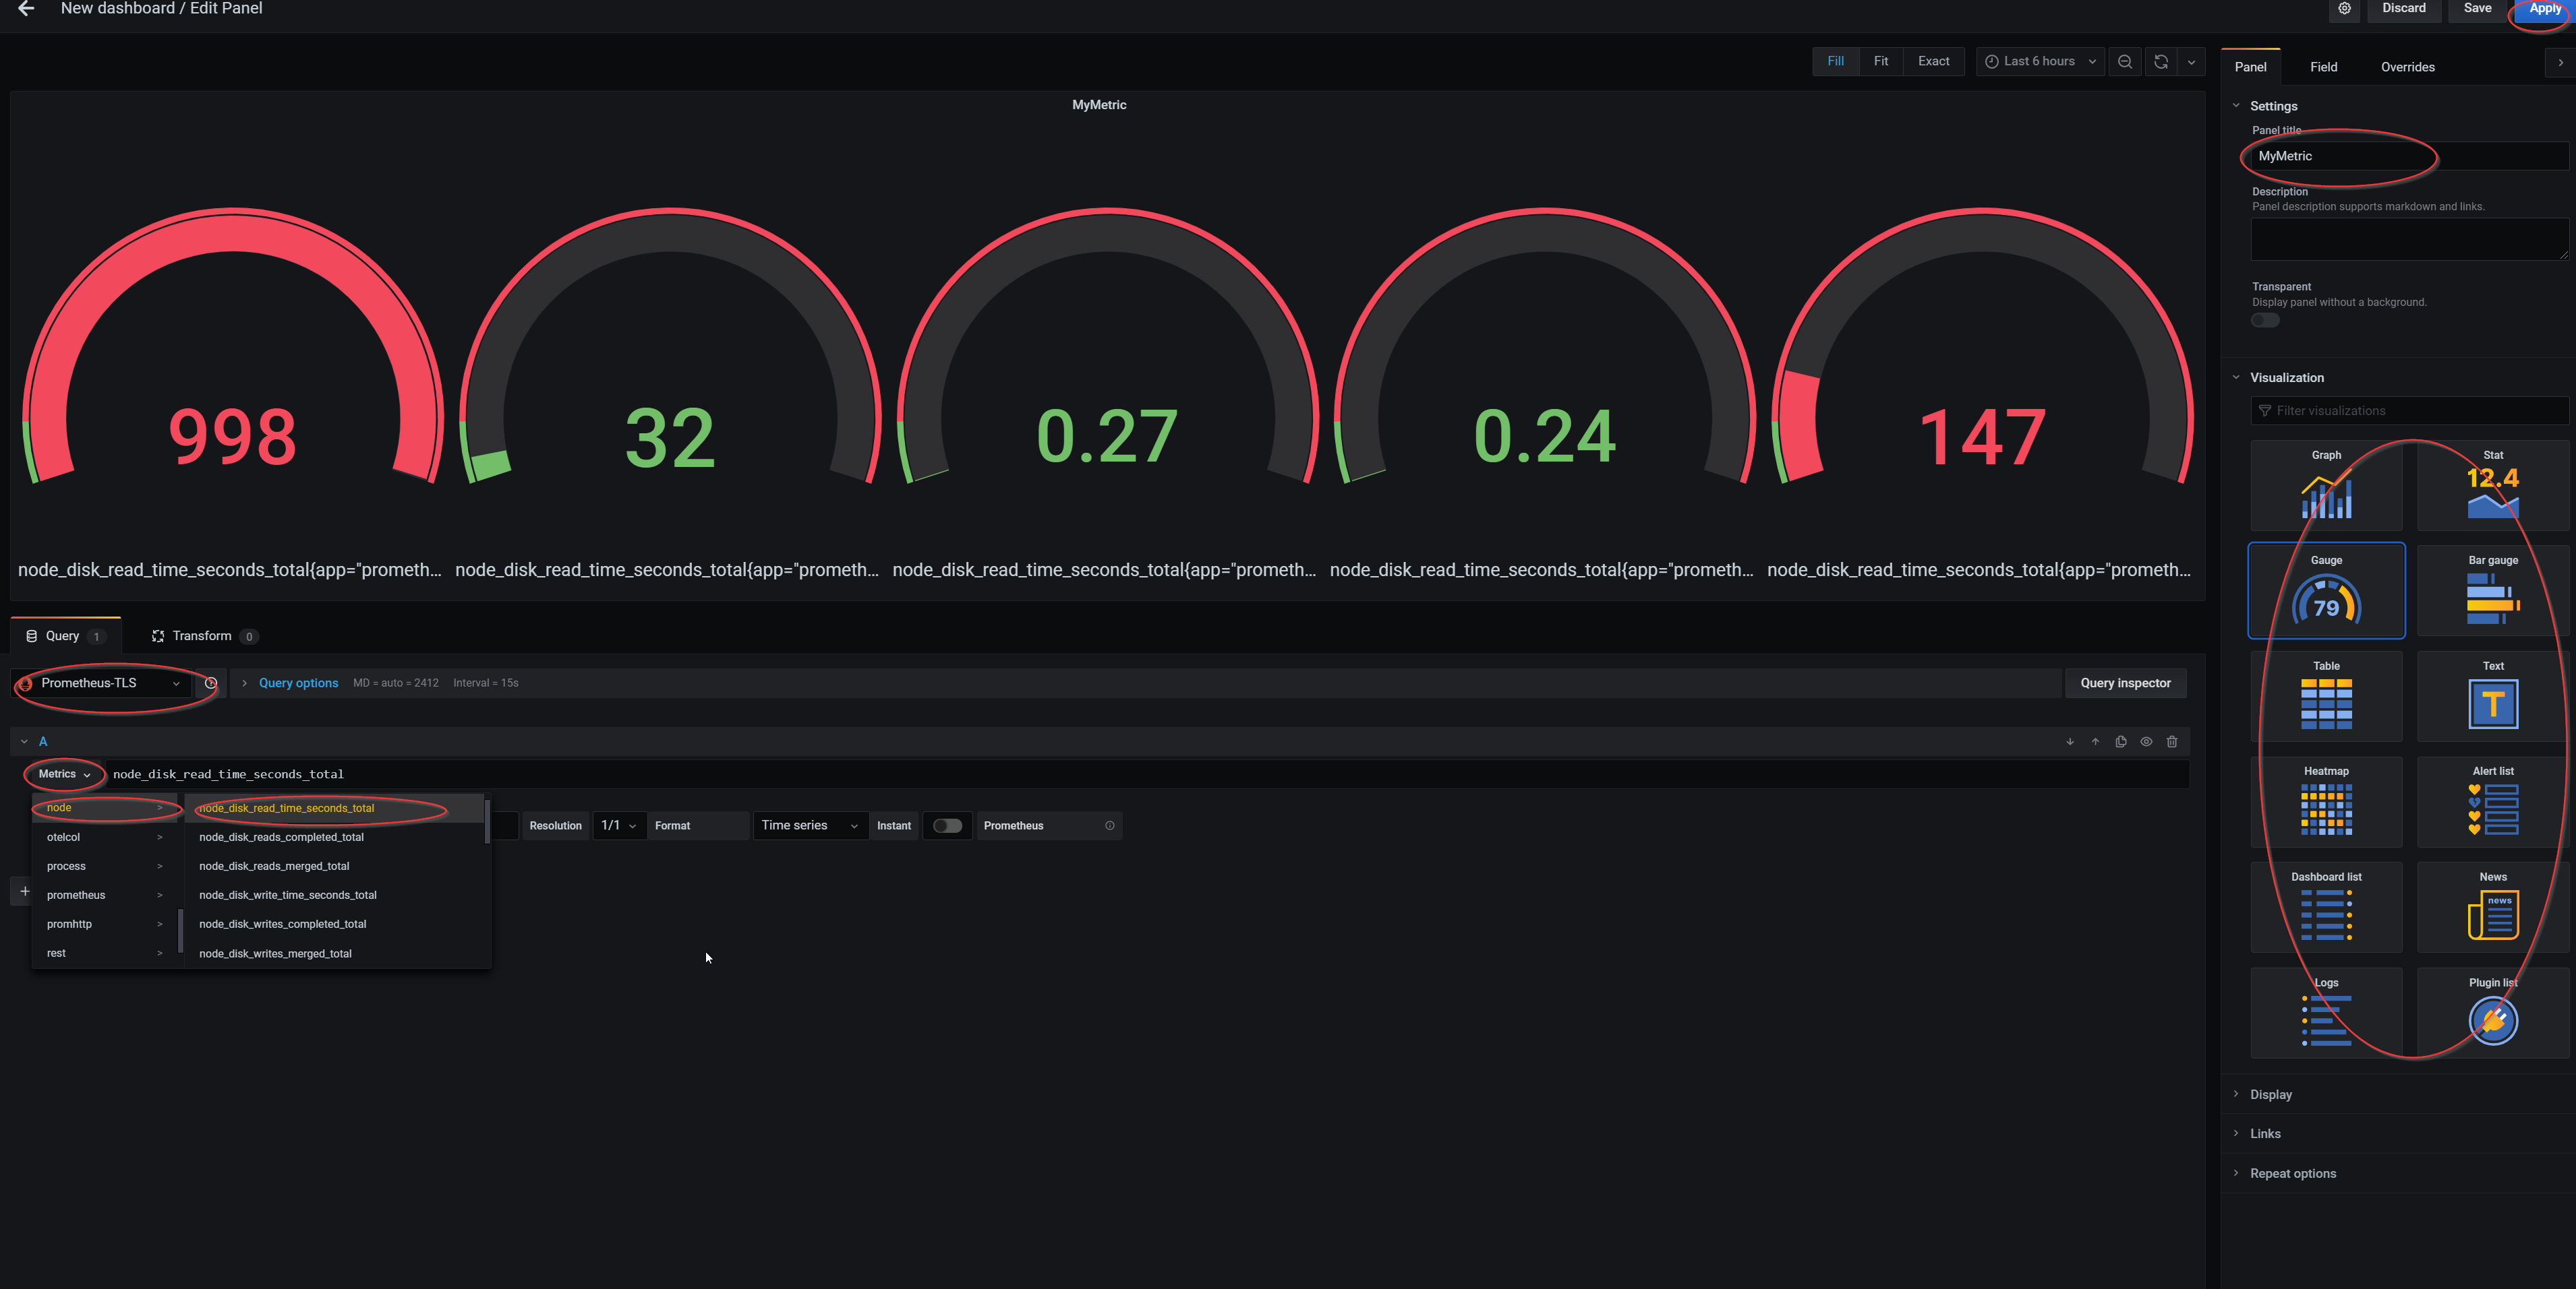Toggle the Transparent background switch
The width and height of the screenshot is (2576, 1289).
[x=2265, y=321]
